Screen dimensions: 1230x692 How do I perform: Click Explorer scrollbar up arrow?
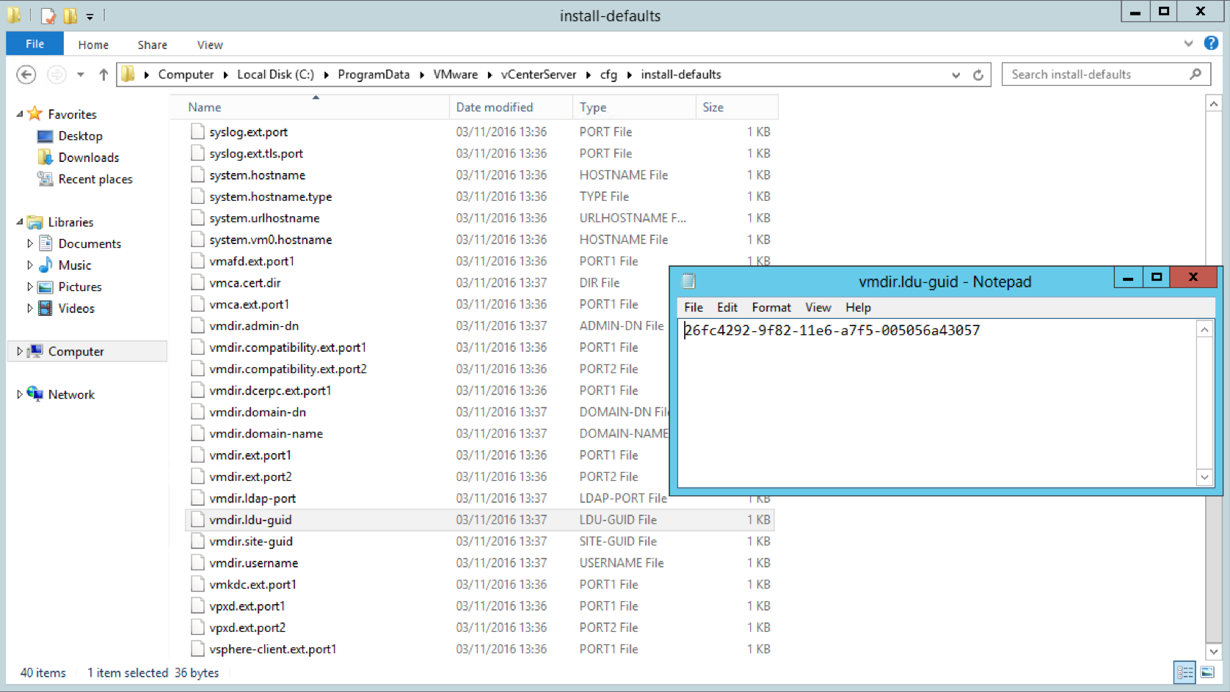click(1213, 104)
